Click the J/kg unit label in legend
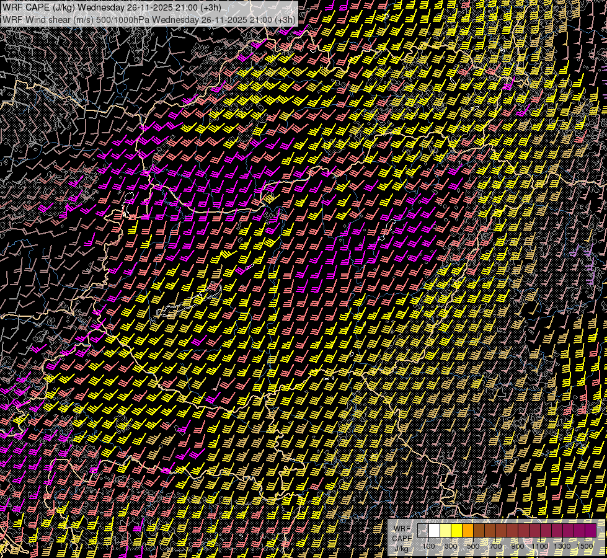Viewport: 607px width, 558px height. (x=401, y=549)
